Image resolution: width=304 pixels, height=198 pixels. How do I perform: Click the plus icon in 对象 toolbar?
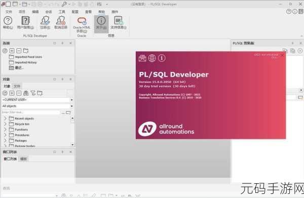tap(12, 93)
